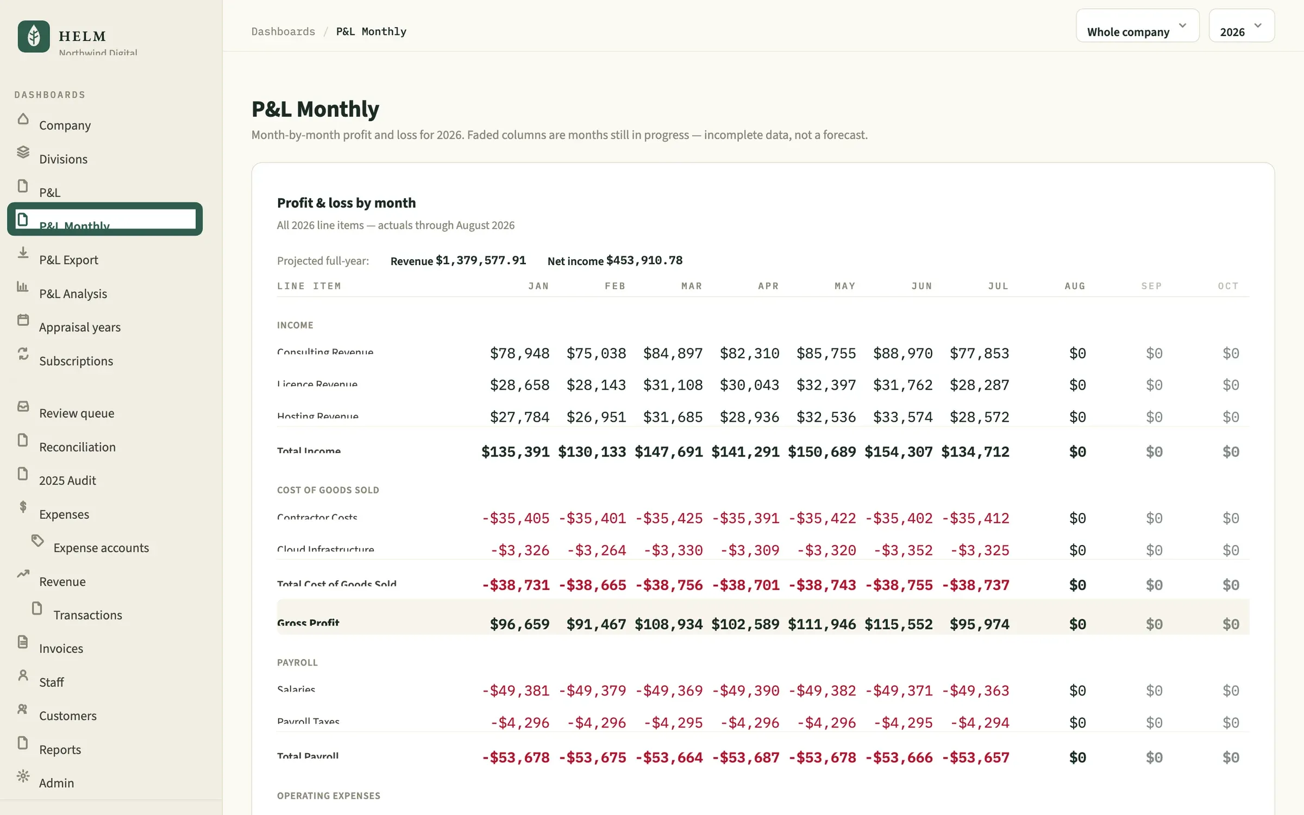Screen dimensions: 1304x815
Task: Click Dashboards breadcrumb link
Action: pyautogui.click(x=283, y=32)
